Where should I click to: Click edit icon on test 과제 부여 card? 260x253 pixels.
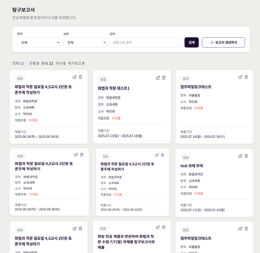(x=241, y=156)
